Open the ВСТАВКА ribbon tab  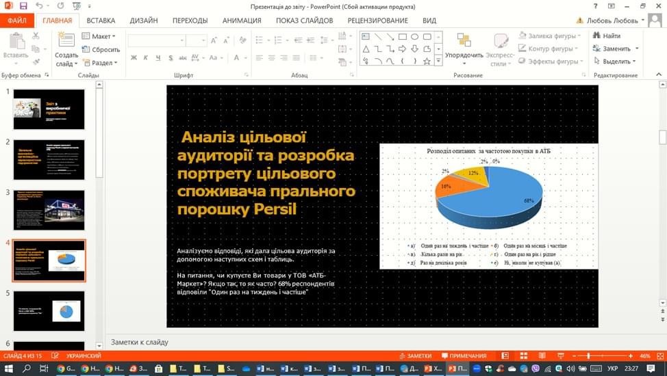(101, 21)
